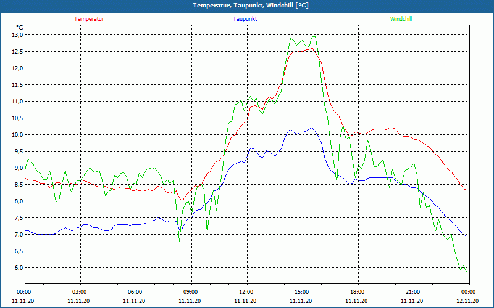The image size is (494, 308).
Task: Click the '12.11.20' date label
Action: pyautogui.click(x=467, y=301)
